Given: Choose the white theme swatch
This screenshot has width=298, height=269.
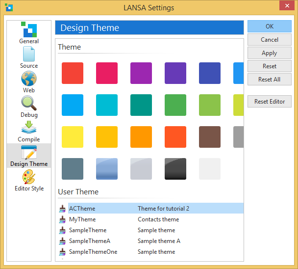Looking at the screenshot, I should (210, 169).
